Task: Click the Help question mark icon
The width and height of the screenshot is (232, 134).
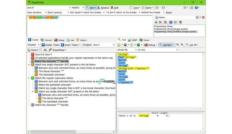Action: [x=197, y=8]
